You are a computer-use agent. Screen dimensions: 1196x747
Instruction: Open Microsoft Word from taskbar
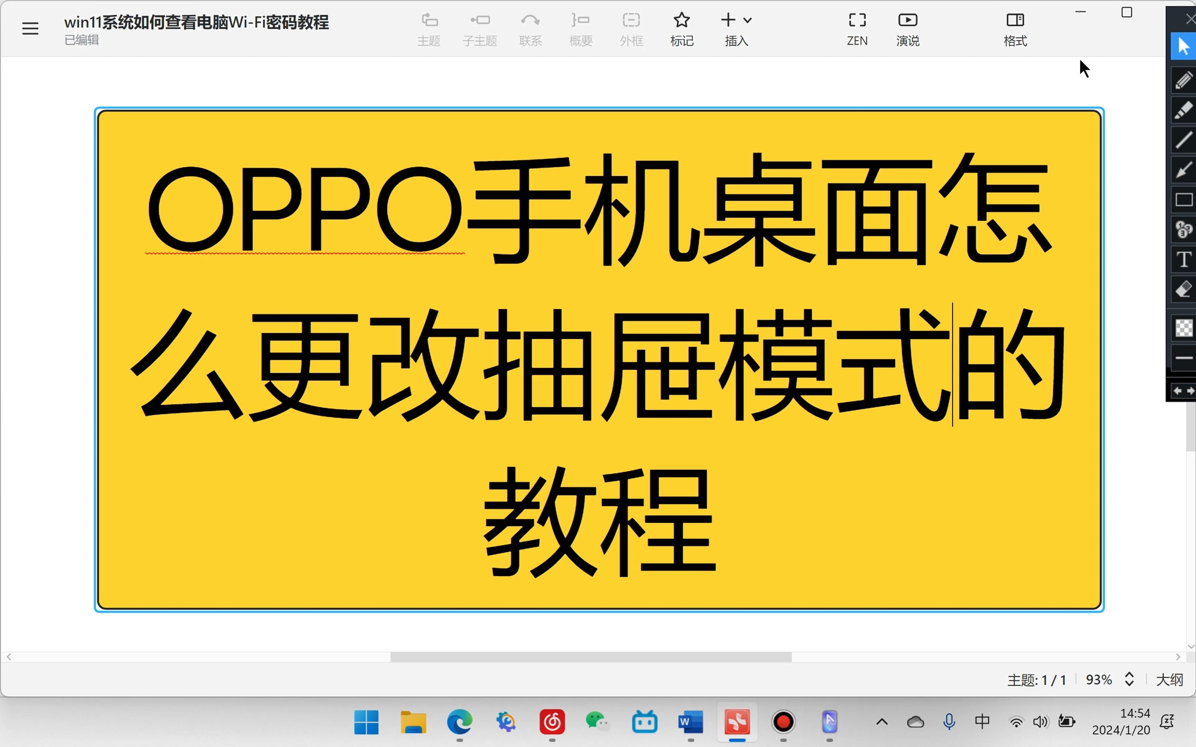coord(691,722)
